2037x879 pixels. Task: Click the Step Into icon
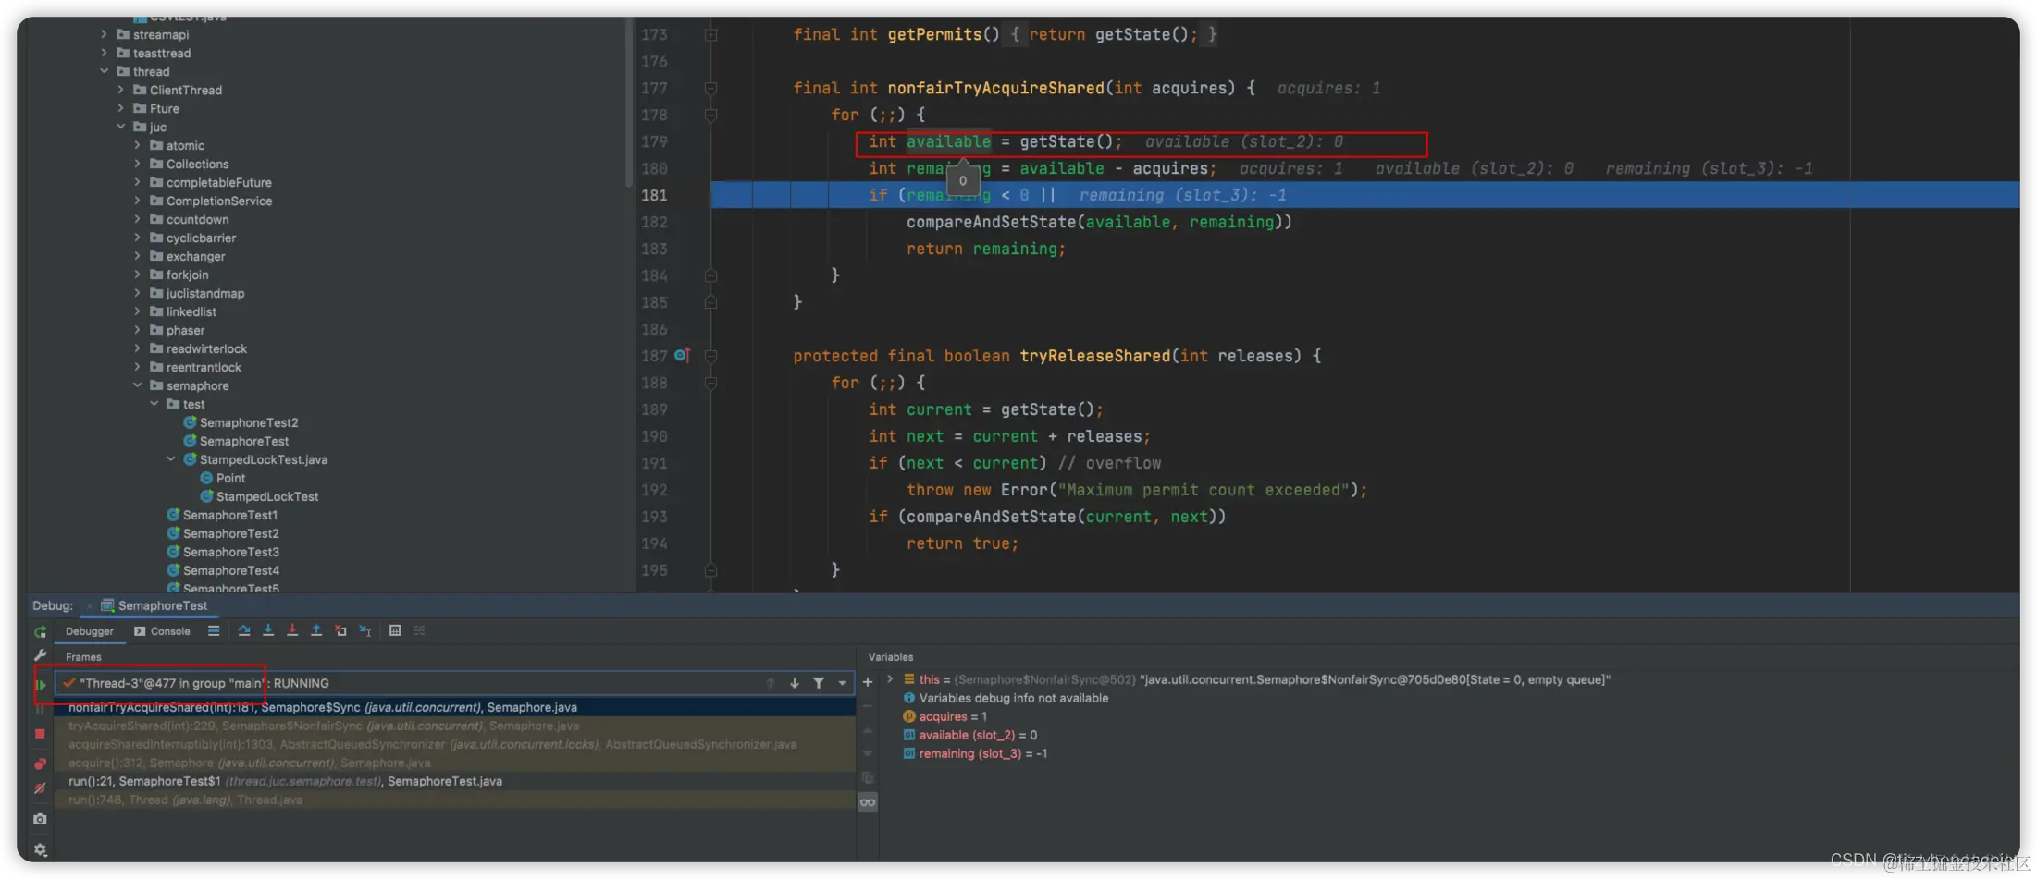[268, 631]
